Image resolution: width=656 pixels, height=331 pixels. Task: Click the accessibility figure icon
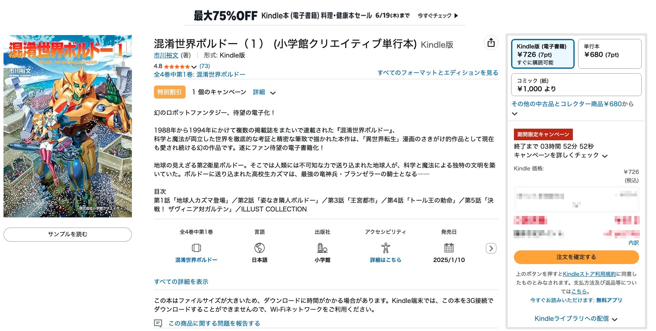pos(386,248)
